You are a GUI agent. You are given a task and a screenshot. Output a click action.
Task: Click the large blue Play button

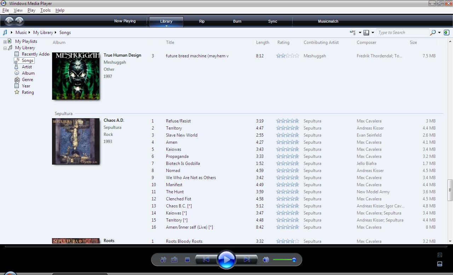226,260
